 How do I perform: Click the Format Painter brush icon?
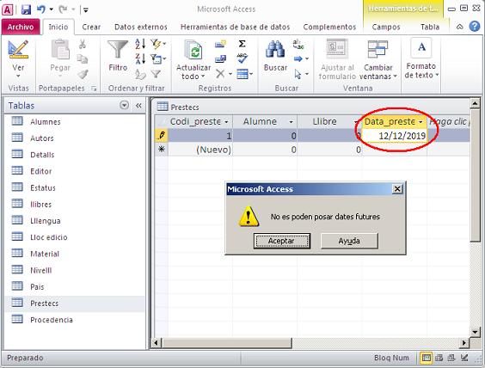point(83,74)
